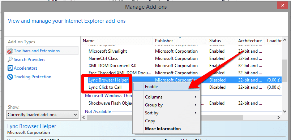Click the Enabled status of Shockwave Flash Object
Screen dimensions: 291x140
(x=217, y=103)
